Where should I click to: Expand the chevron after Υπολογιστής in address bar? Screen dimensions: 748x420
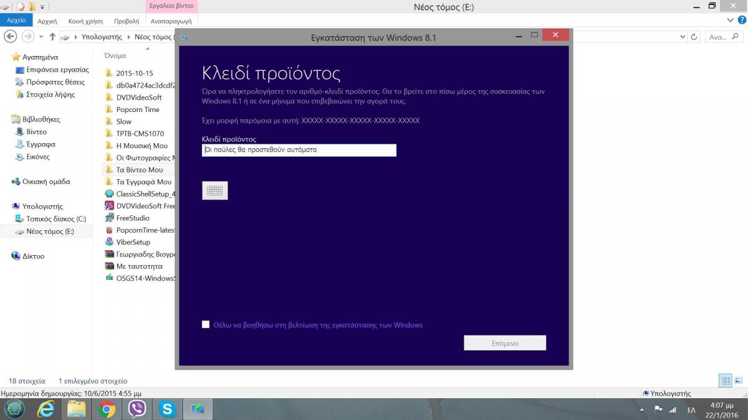coord(130,37)
